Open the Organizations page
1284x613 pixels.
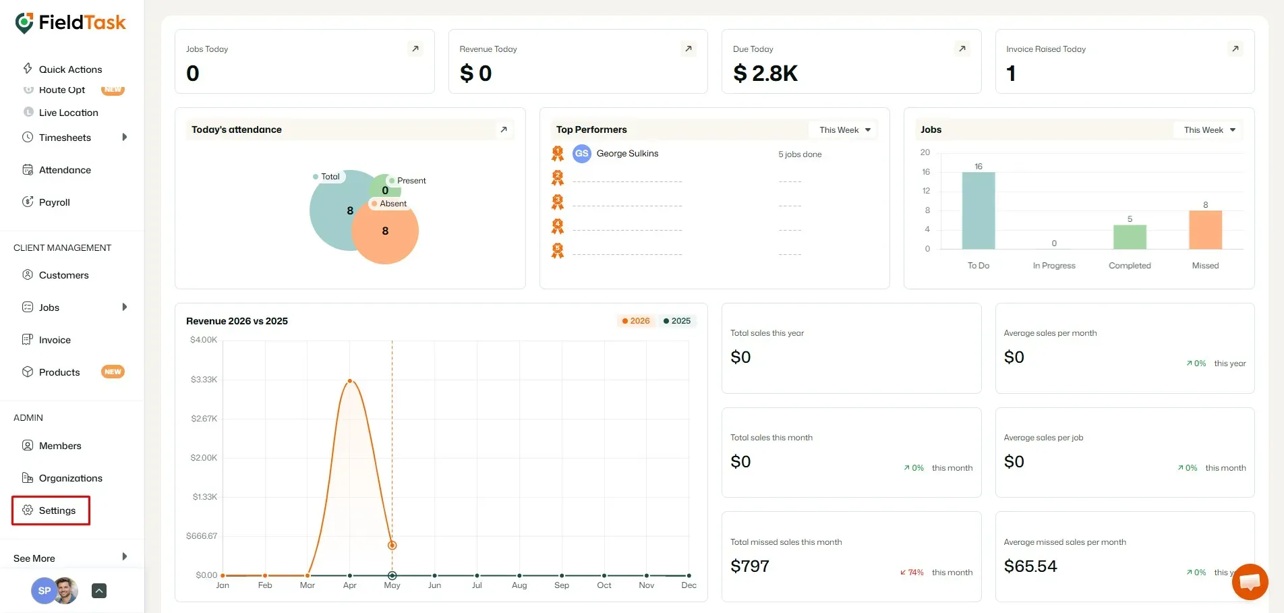click(x=71, y=478)
